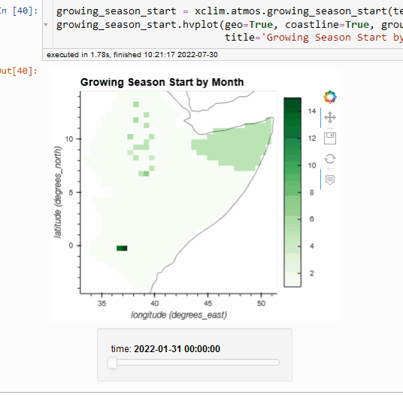Viewport: 403px width, 395px height.
Task: Click the longitude axis label
Action: 179,315
